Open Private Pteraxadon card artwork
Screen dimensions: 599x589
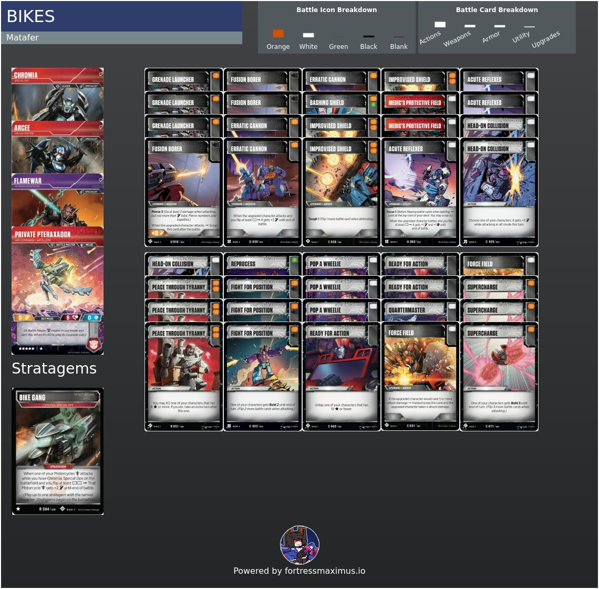tap(57, 281)
